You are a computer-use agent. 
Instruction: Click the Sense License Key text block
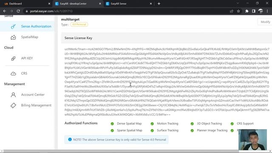click(x=167, y=82)
